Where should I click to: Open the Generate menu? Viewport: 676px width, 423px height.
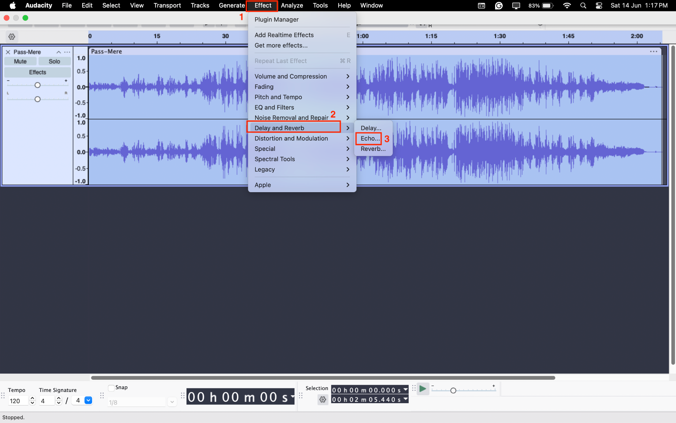point(232,5)
